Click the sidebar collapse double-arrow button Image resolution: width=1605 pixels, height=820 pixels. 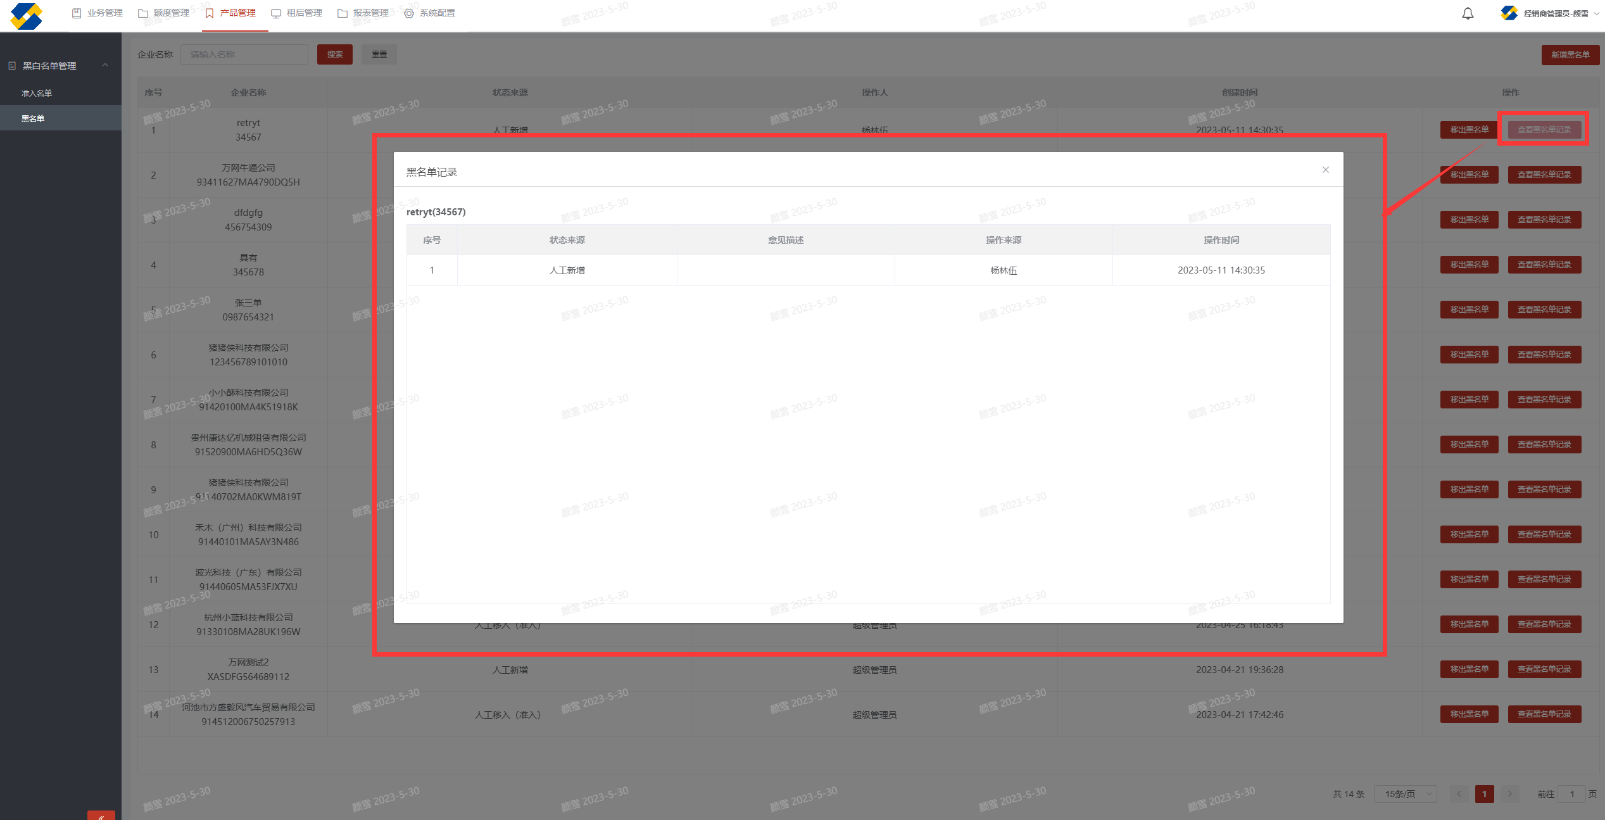101,816
